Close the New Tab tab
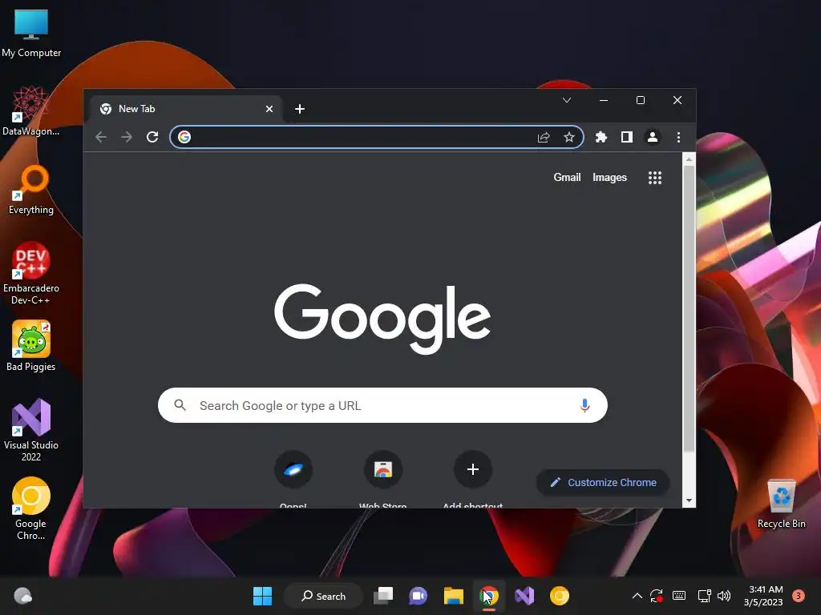The height and width of the screenshot is (615, 821). pyautogui.click(x=269, y=109)
